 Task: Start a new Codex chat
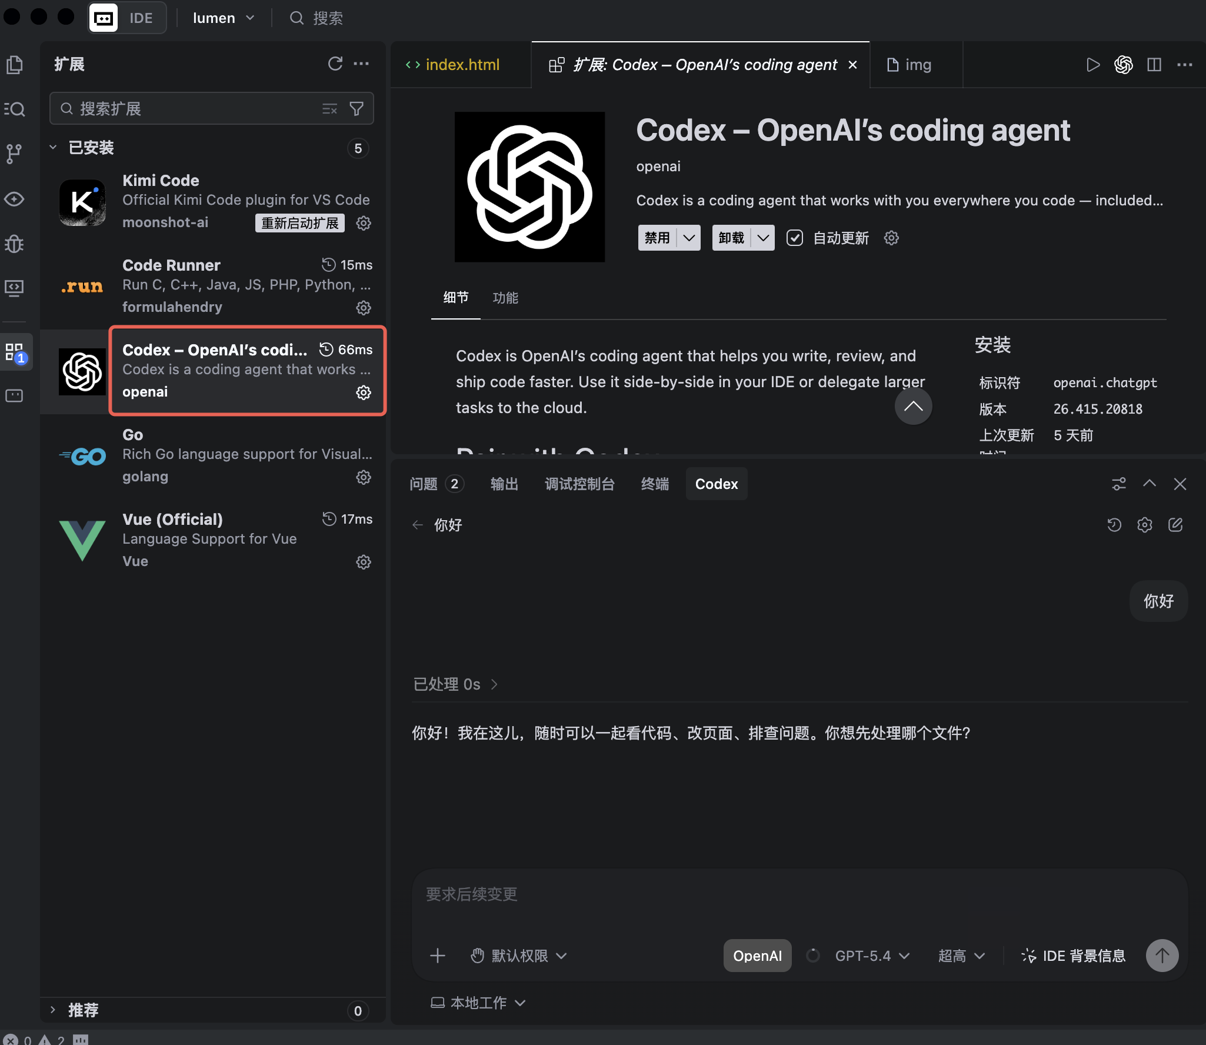pyautogui.click(x=1175, y=525)
